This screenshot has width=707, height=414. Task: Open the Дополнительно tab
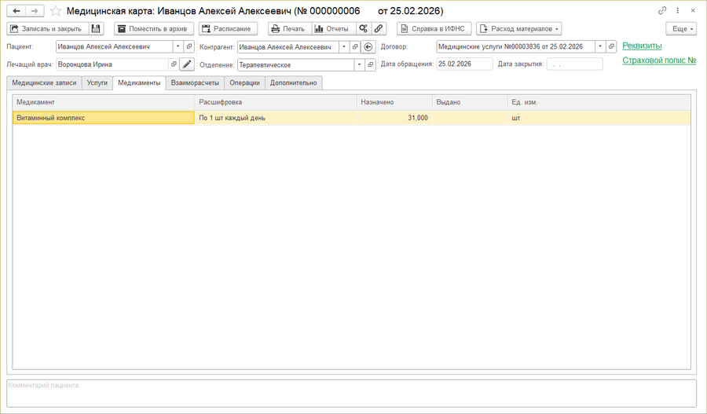[x=294, y=83]
